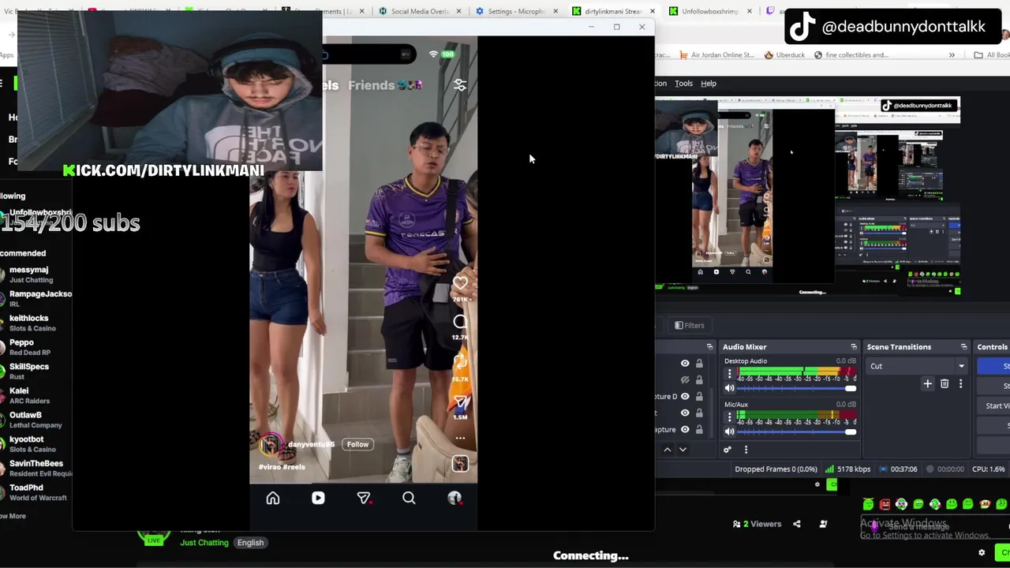This screenshot has height=568, width=1010.
Task: Open the OBS Tools menu
Action: pyautogui.click(x=683, y=84)
